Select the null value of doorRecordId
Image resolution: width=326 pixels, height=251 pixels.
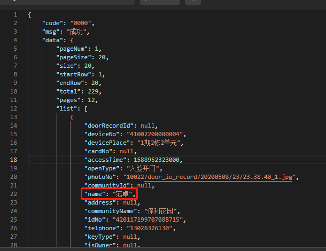click(148, 126)
